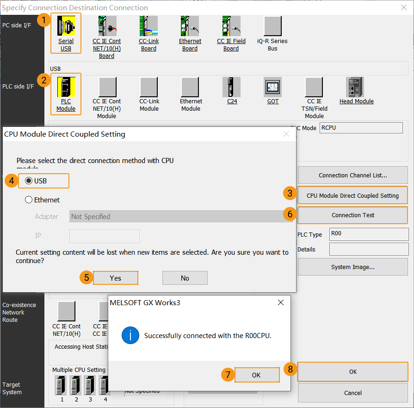The width and height of the screenshot is (414, 408).
Task: Choose the iQ-R Series Bus icon
Action: (272, 26)
